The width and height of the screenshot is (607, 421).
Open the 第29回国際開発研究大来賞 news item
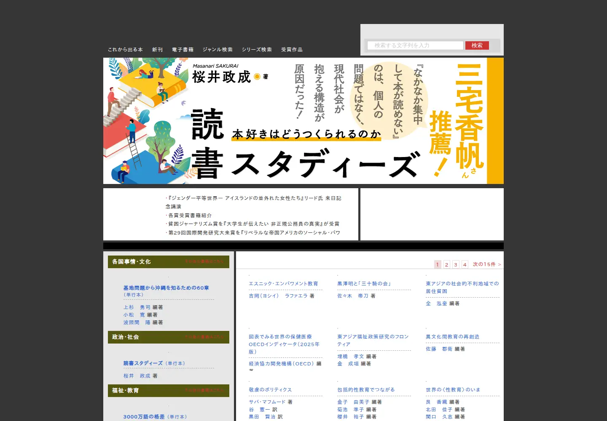[254, 232]
